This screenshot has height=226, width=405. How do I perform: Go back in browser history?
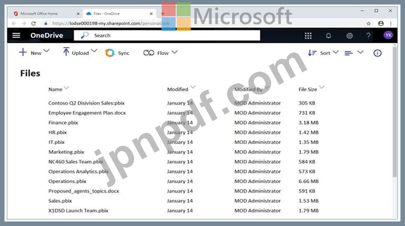14,23
